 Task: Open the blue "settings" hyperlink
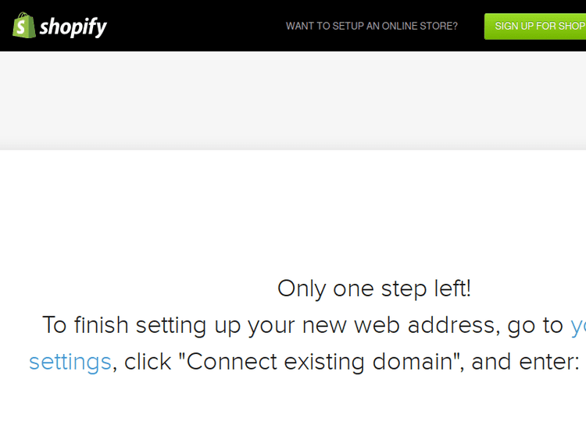click(x=70, y=362)
